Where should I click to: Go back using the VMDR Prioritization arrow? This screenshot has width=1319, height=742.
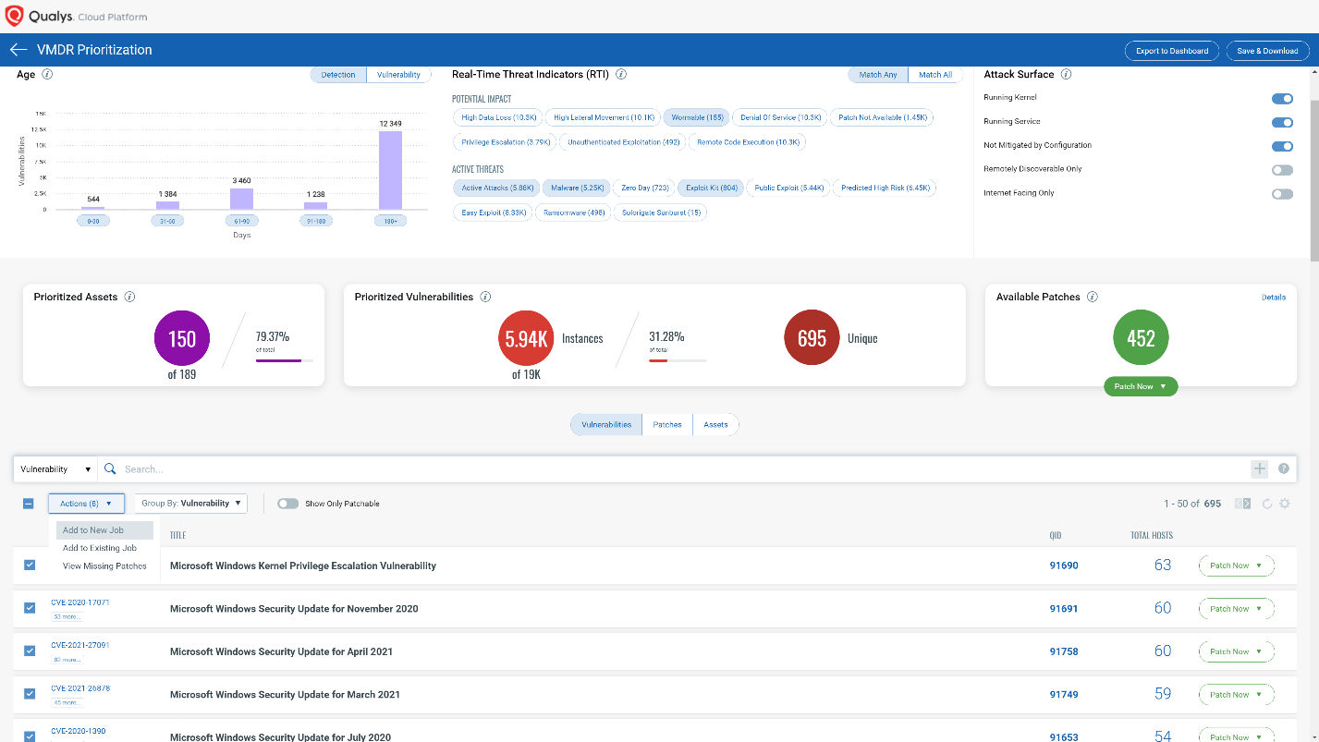18,50
